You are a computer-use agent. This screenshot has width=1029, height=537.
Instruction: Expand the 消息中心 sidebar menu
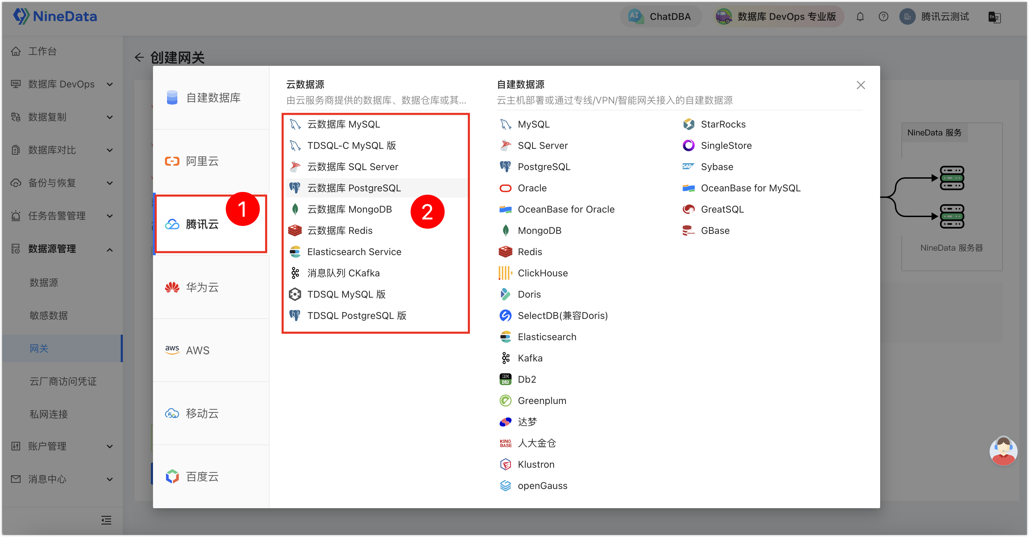[x=62, y=479]
